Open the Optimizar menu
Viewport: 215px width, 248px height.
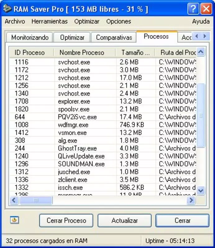87,21
